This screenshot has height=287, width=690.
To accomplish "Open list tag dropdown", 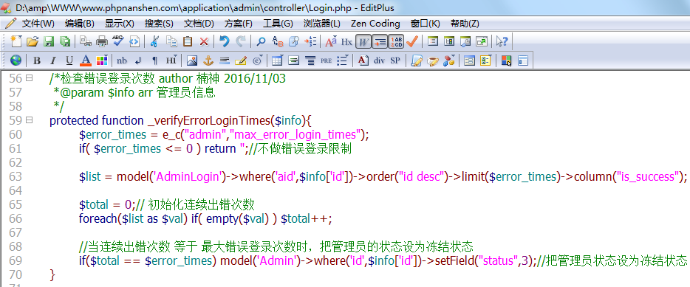I will [342, 60].
